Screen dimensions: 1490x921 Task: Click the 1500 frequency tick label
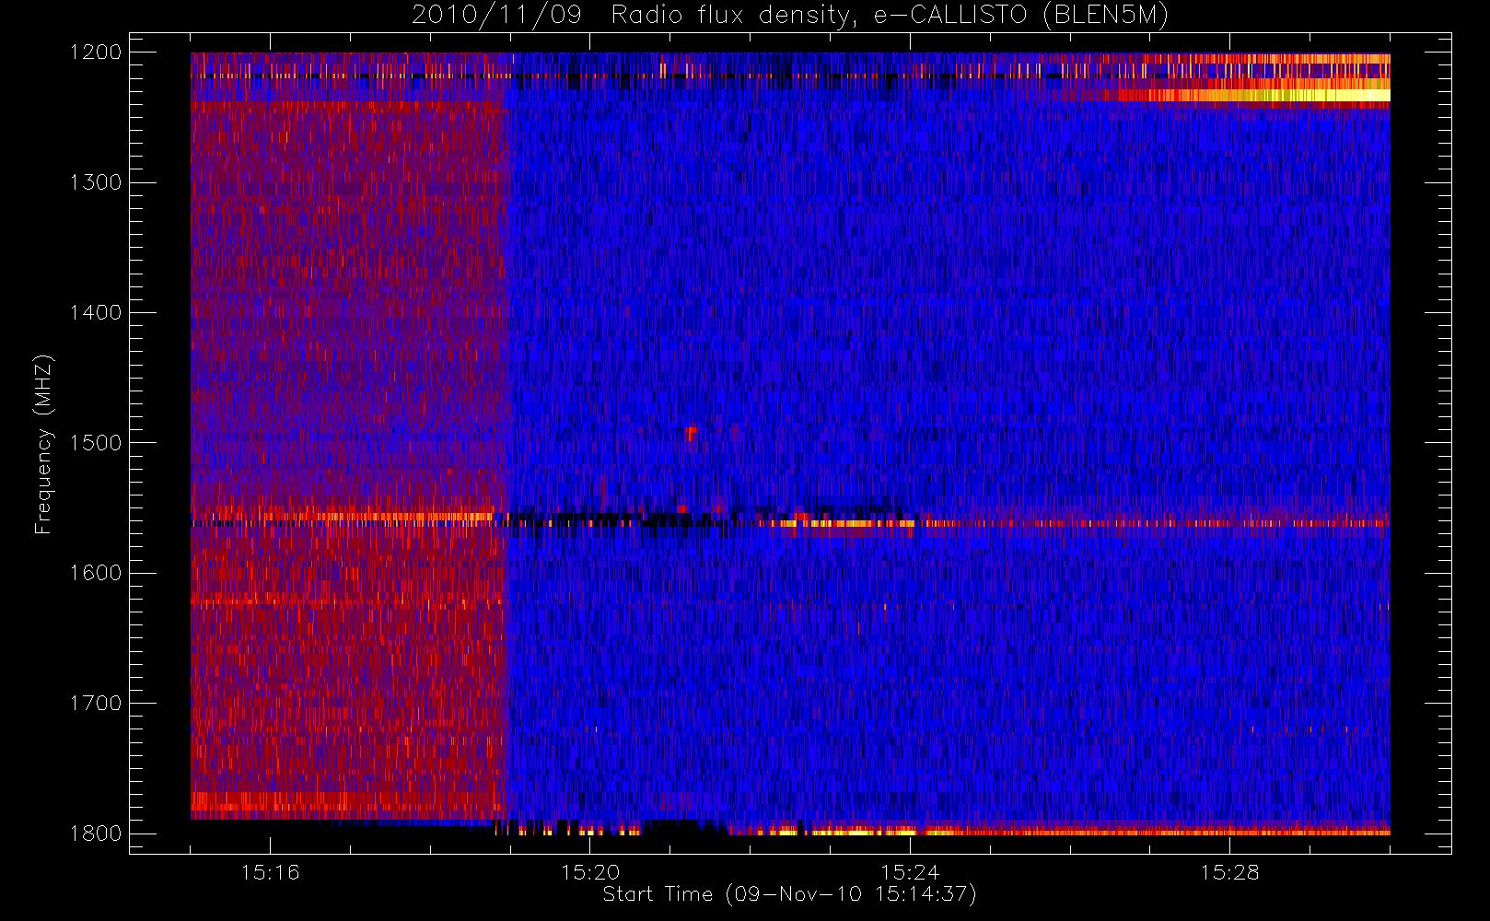click(x=96, y=443)
